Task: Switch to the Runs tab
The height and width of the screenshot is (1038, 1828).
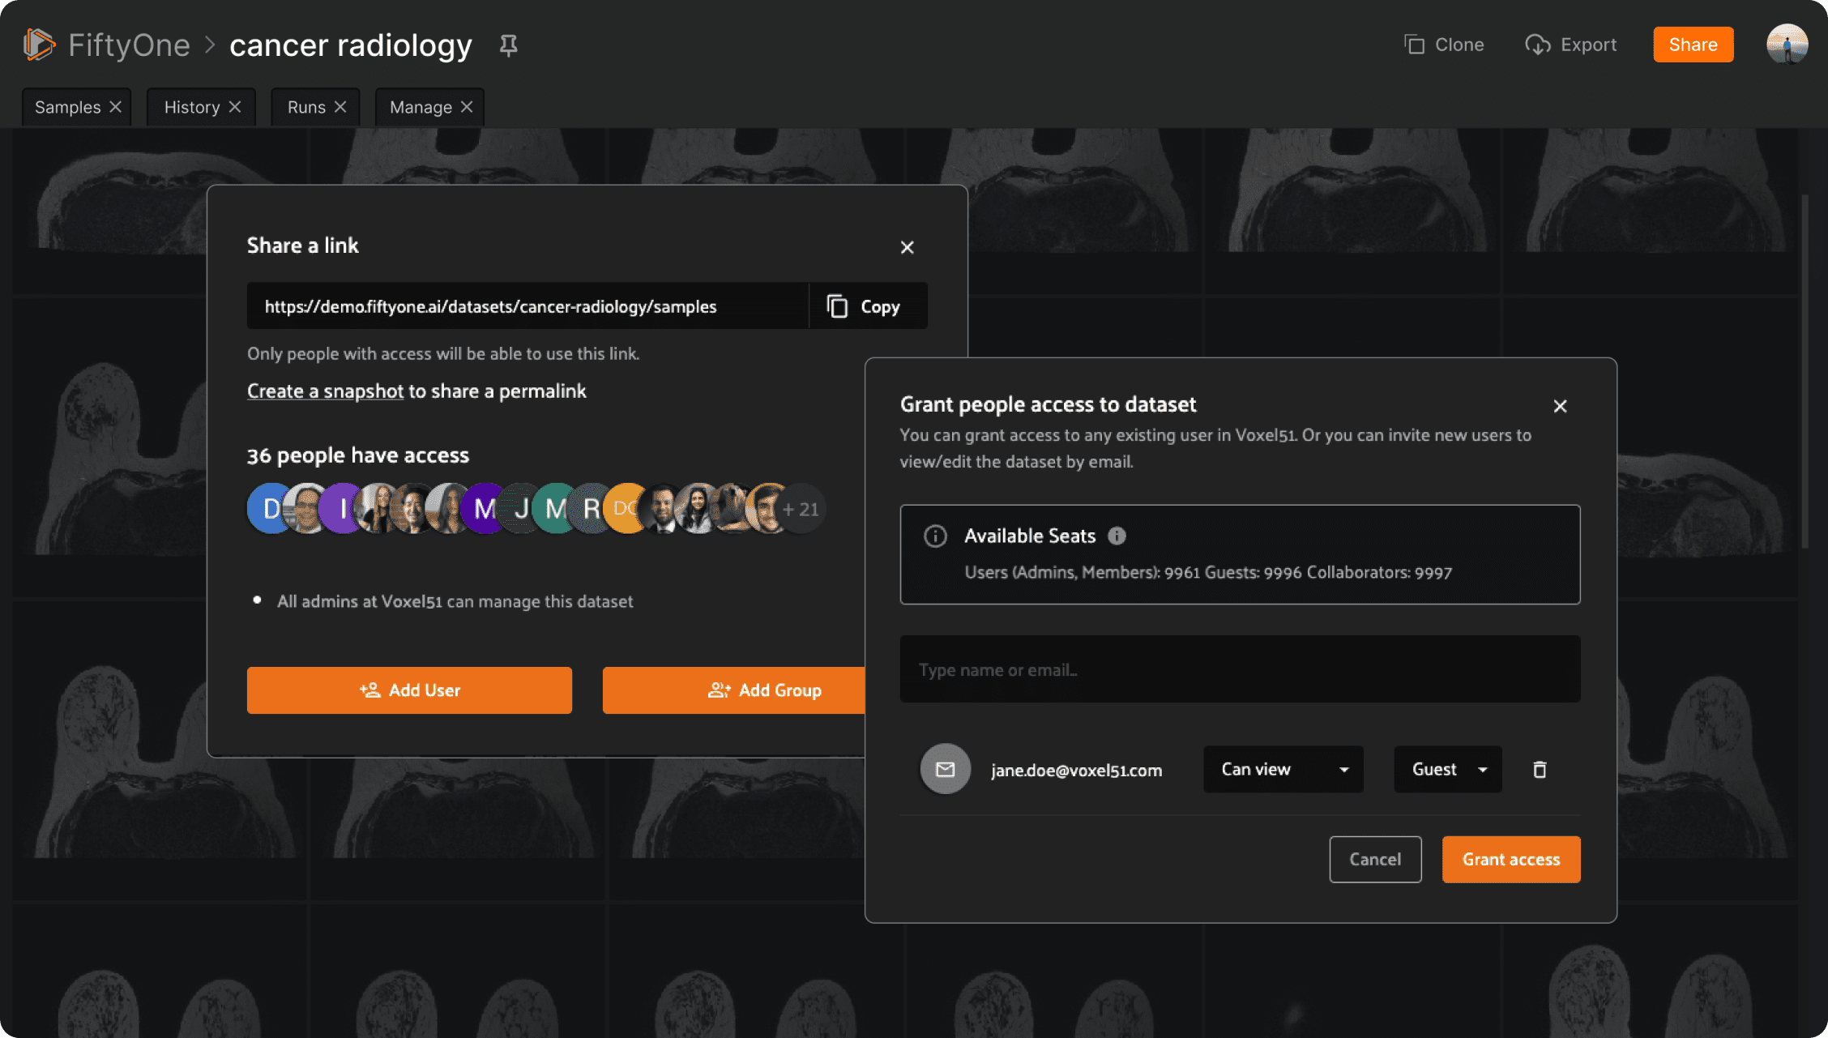Action: [x=306, y=107]
